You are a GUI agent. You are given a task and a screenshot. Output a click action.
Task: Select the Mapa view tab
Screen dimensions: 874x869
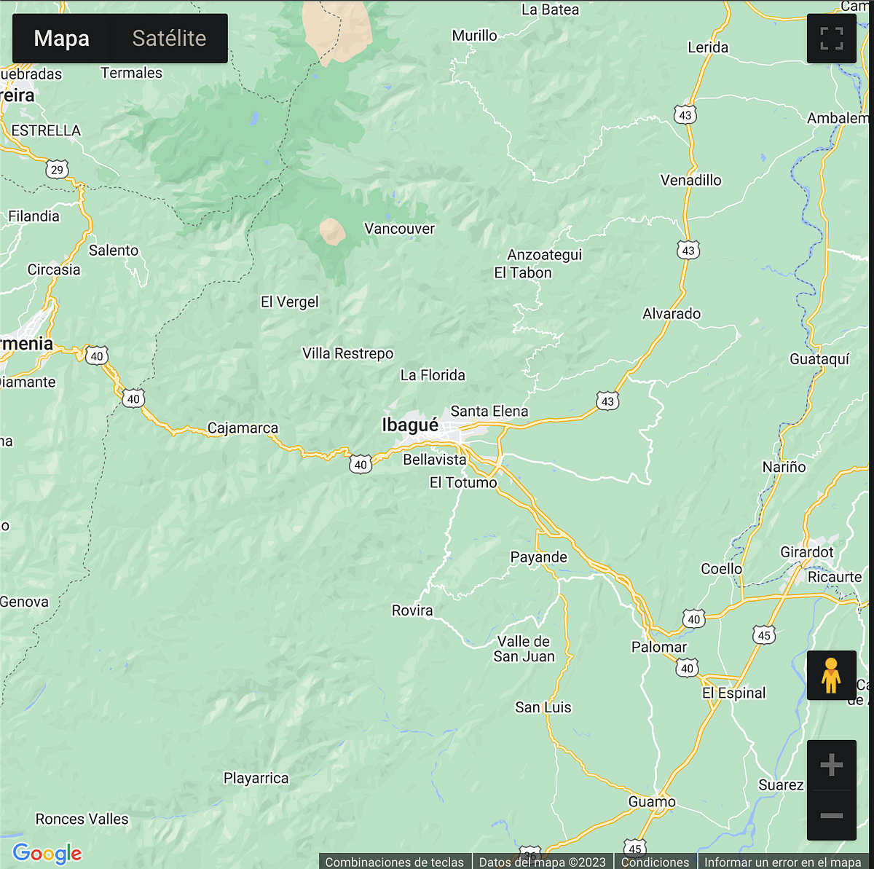click(x=60, y=38)
